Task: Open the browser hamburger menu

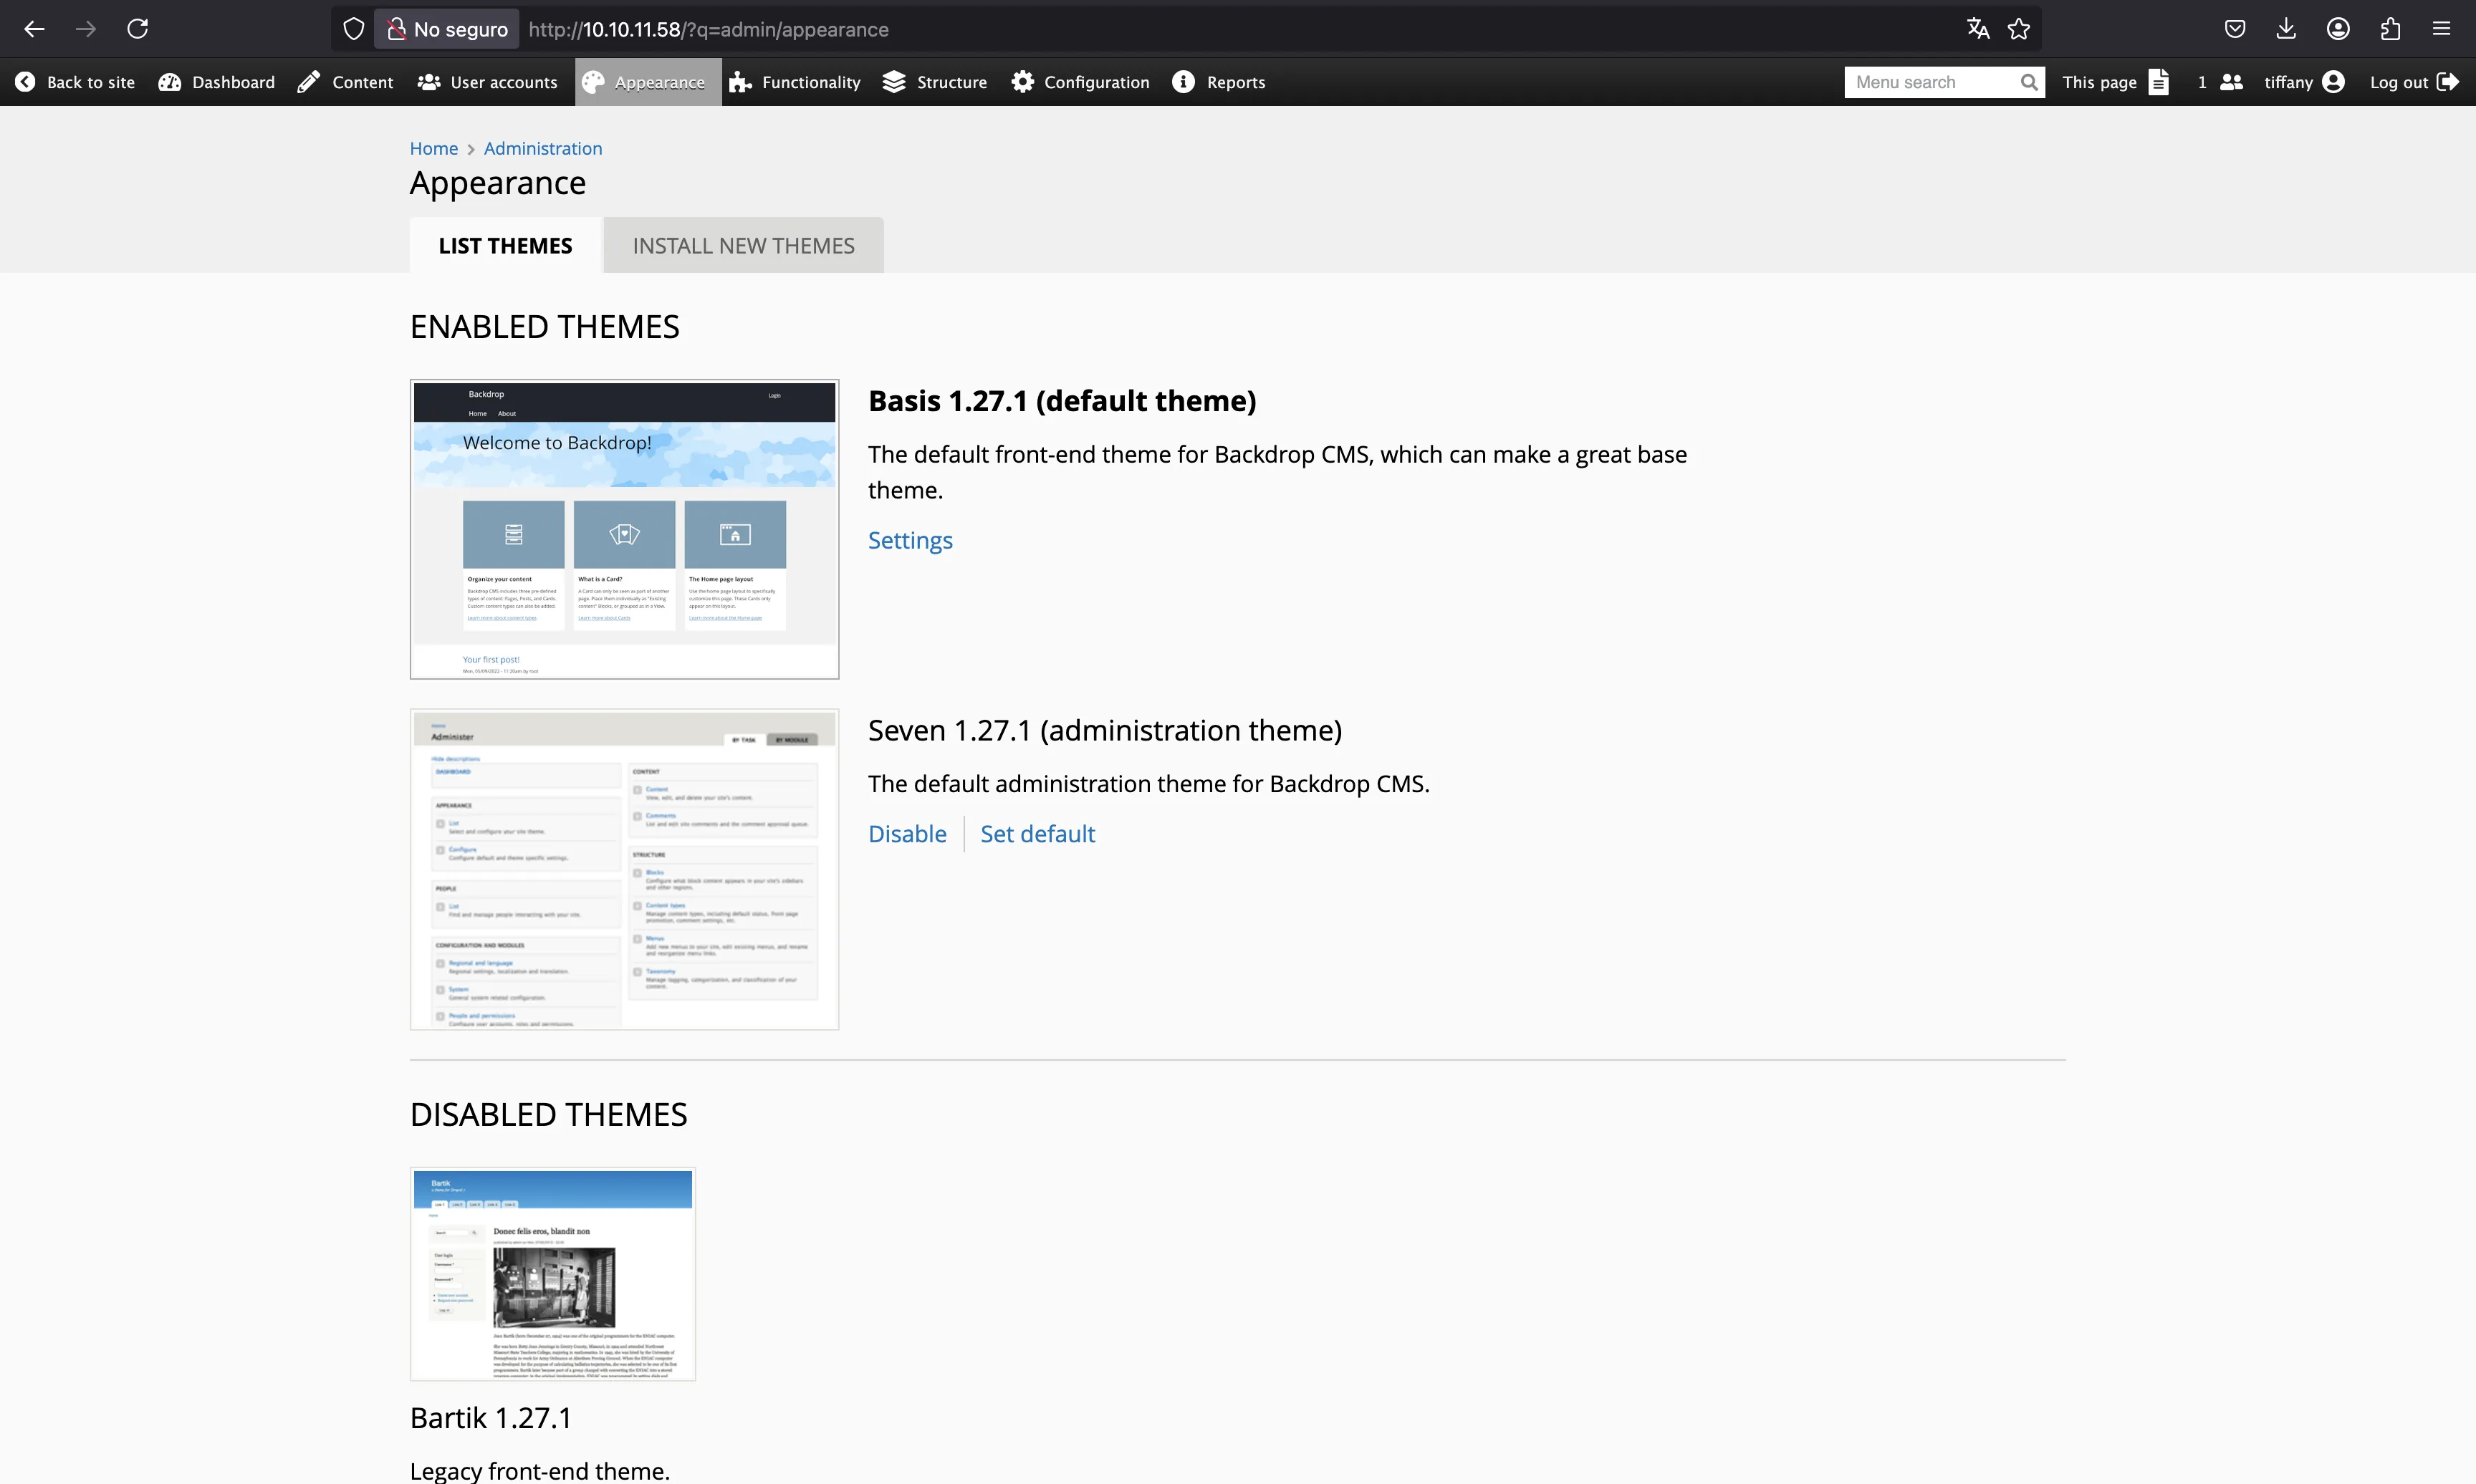Action: [x=2441, y=29]
